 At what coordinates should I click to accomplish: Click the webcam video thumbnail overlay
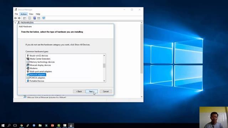point(214,117)
